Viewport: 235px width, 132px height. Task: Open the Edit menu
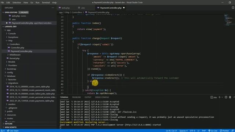(x=8, y=3)
